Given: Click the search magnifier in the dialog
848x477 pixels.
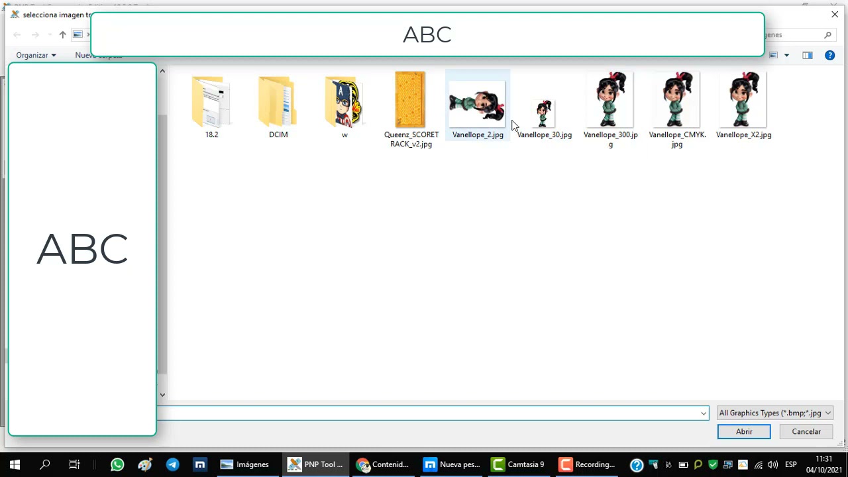Looking at the screenshot, I should click(827, 34).
